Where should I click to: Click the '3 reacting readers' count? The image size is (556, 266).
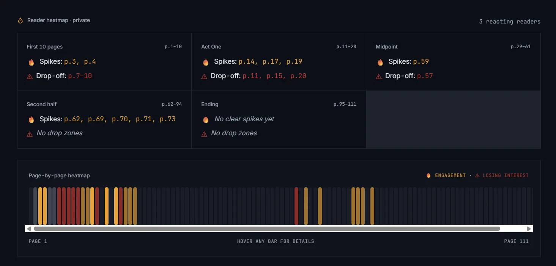[x=510, y=22]
